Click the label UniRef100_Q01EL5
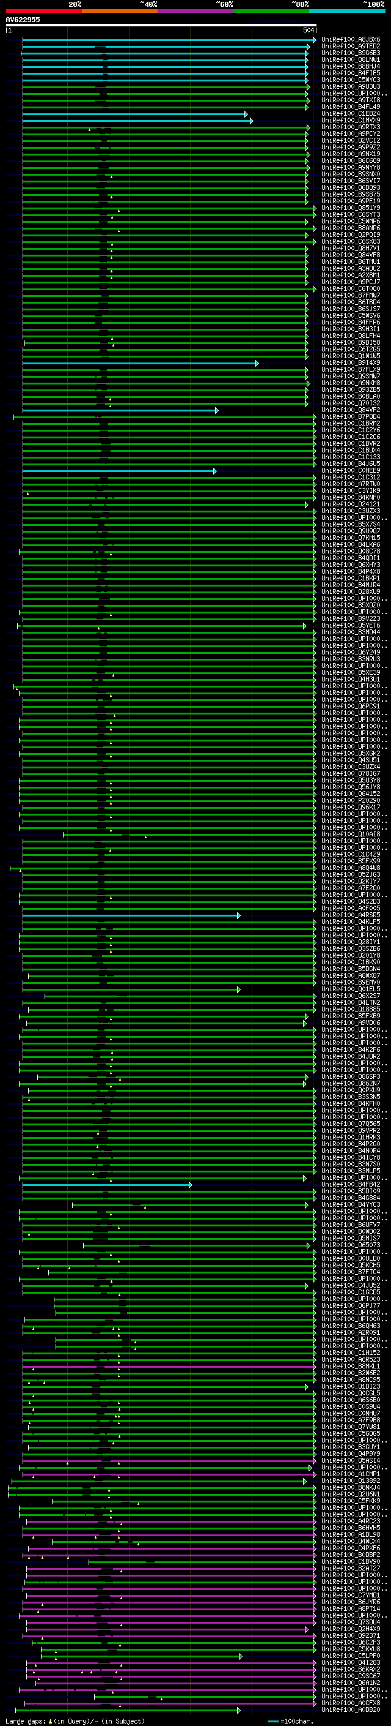The width and height of the screenshot is (391, 1726). click(x=351, y=989)
